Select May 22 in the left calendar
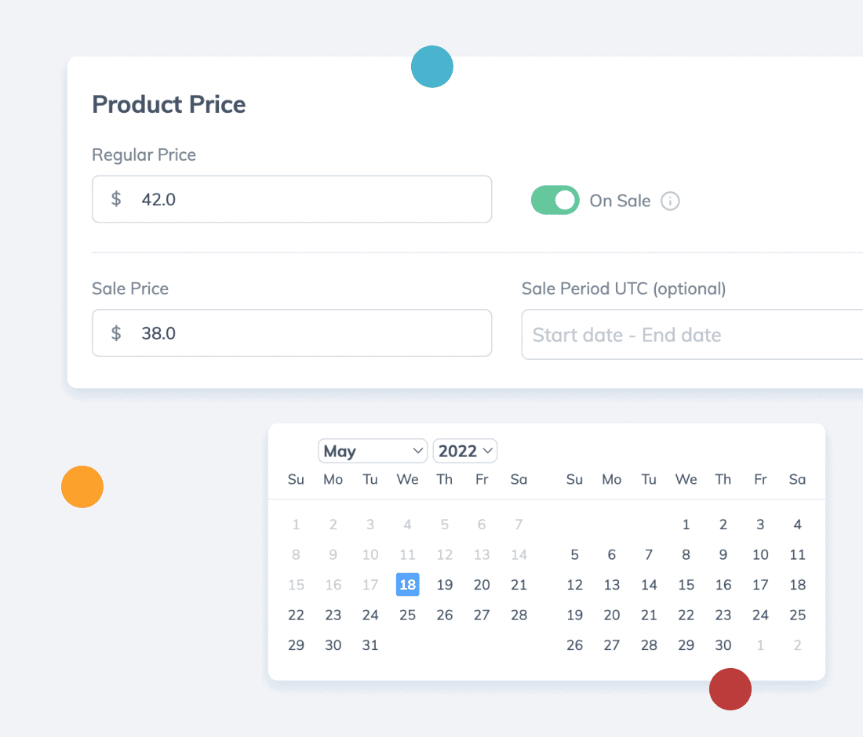Viewport: 863px width, 737px height. point(296,615)
